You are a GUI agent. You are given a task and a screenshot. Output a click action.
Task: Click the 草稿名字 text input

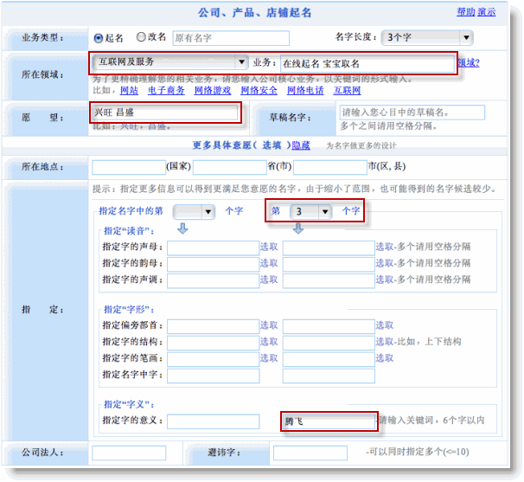click(411, 112)
